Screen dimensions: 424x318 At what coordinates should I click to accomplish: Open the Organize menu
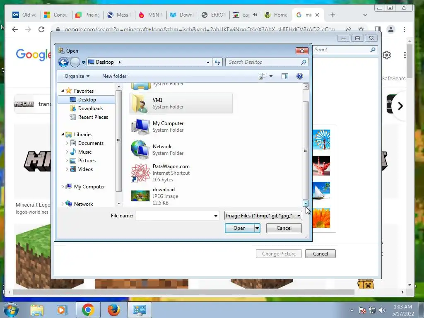point(77,76)
